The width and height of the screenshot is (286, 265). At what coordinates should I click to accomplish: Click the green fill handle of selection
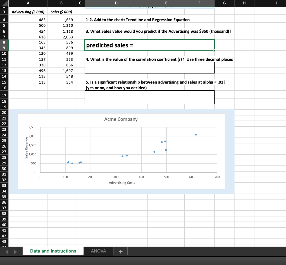(214, 50)
